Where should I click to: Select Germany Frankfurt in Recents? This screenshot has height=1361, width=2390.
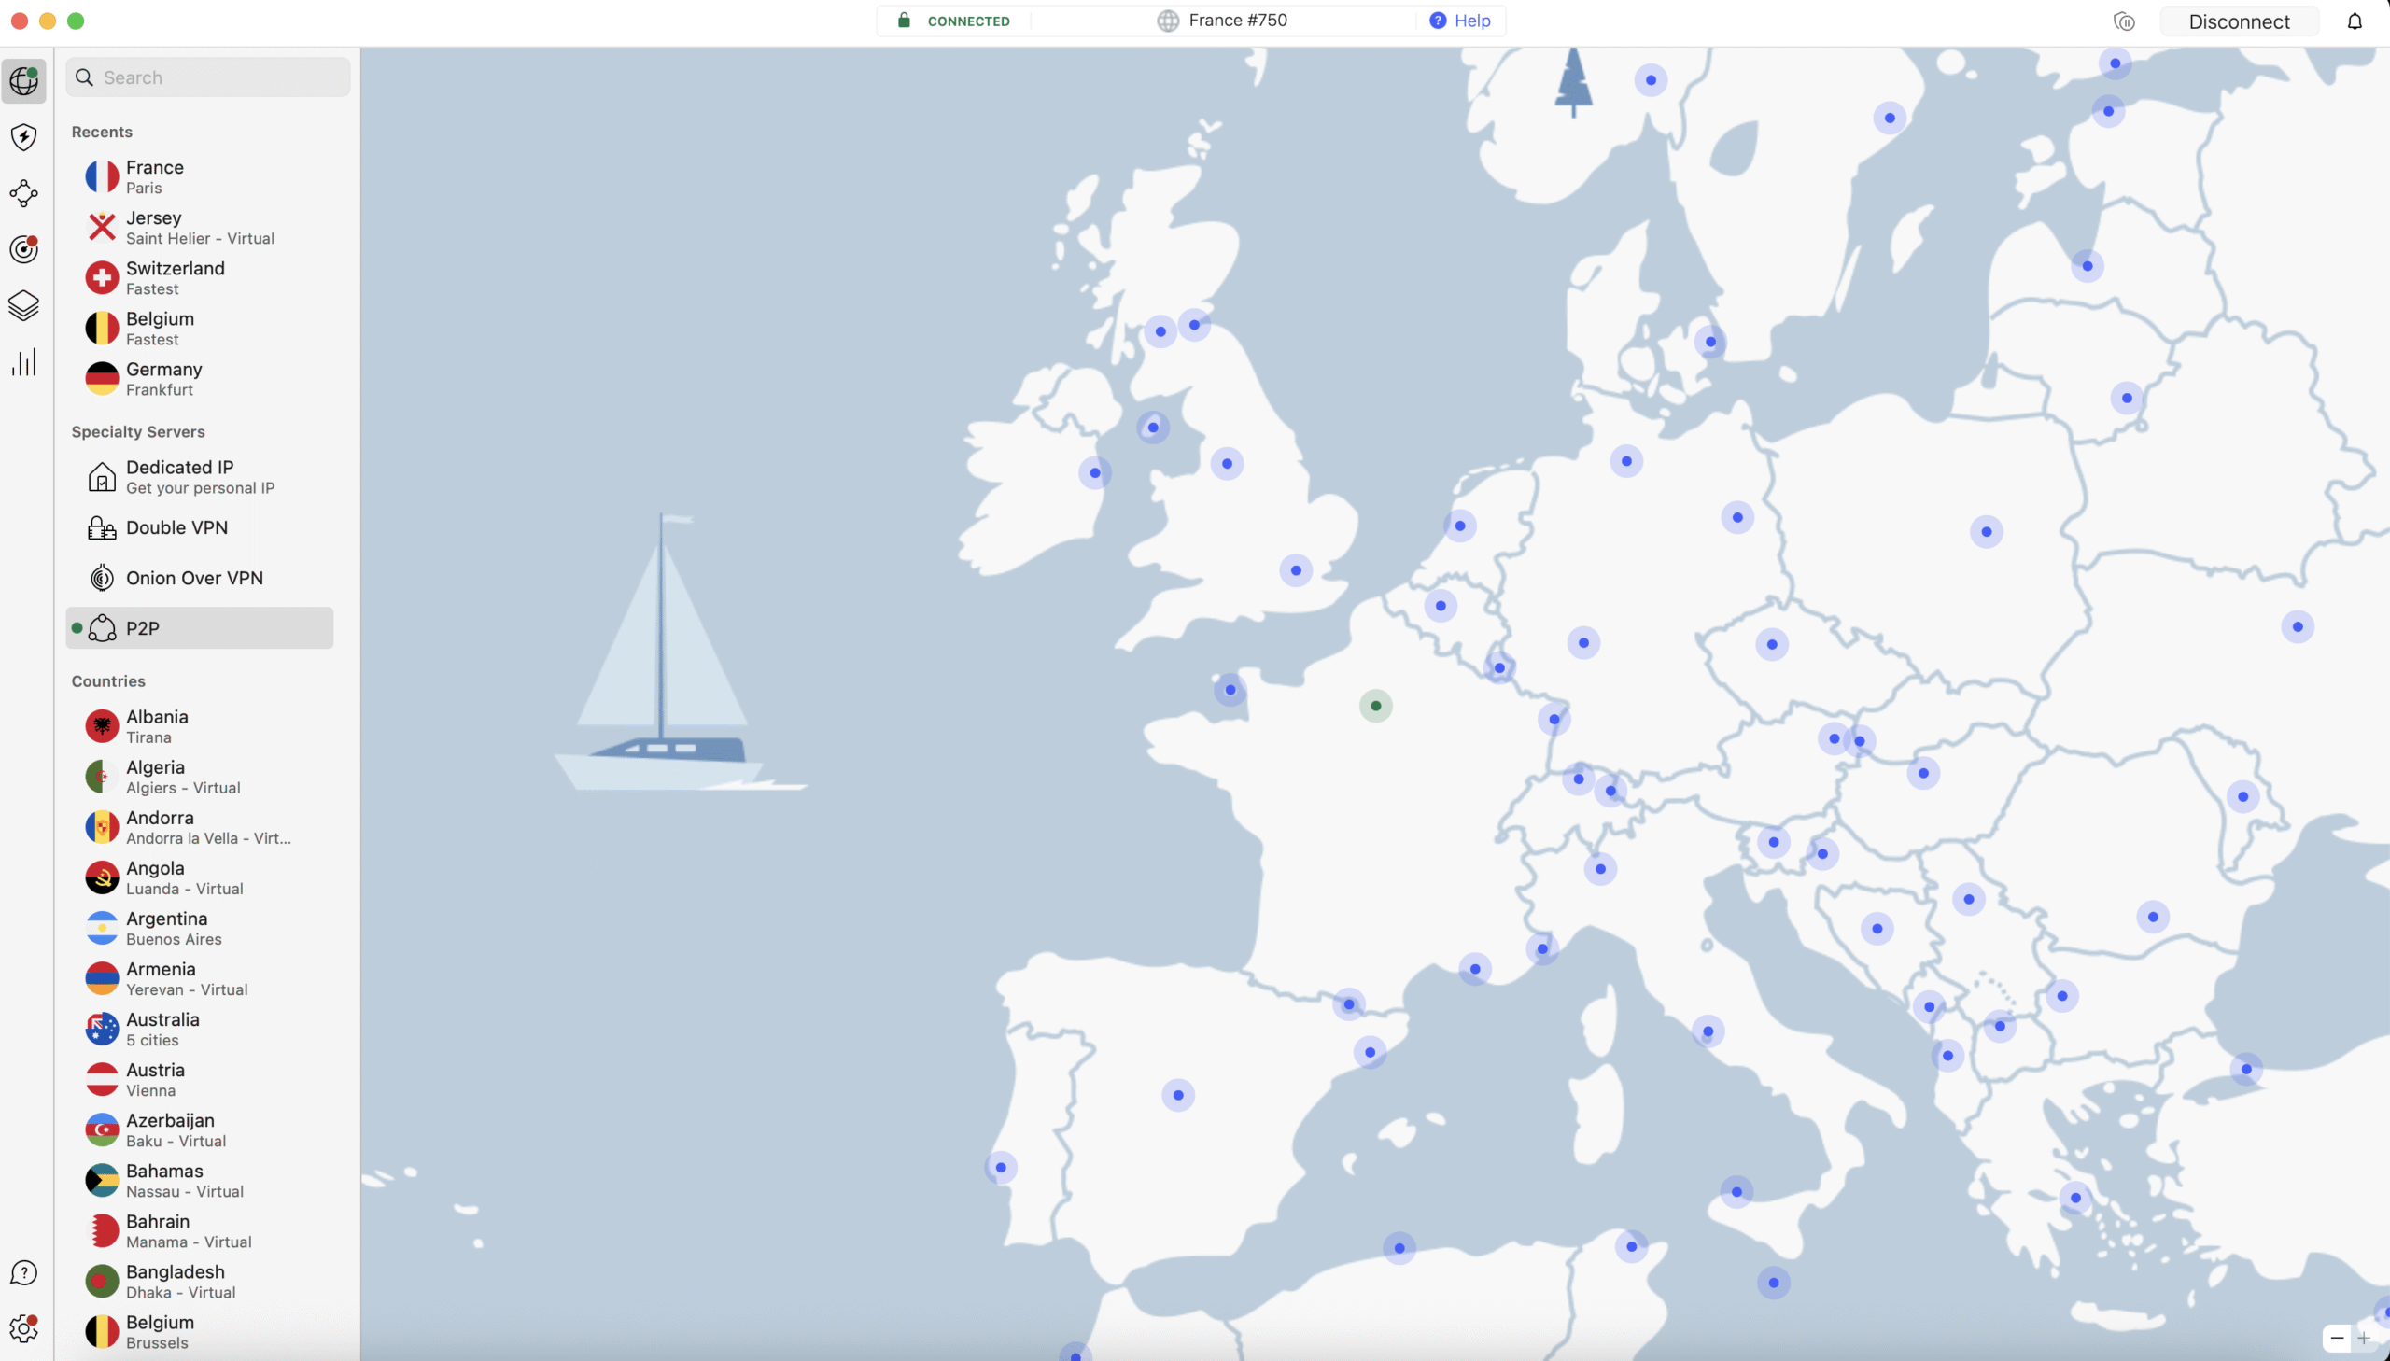[200, 379]
